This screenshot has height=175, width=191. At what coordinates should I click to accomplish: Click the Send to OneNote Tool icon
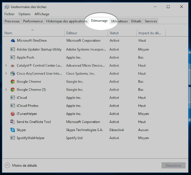tap(13, 122)
